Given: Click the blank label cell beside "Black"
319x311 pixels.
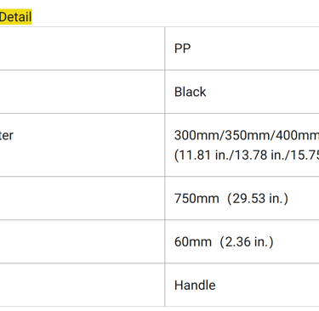Looking at the screenshot, I should click(83, 92).
